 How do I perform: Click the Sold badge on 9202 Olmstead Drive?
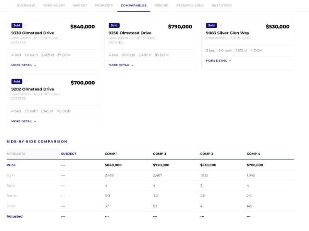click(17, 82)
